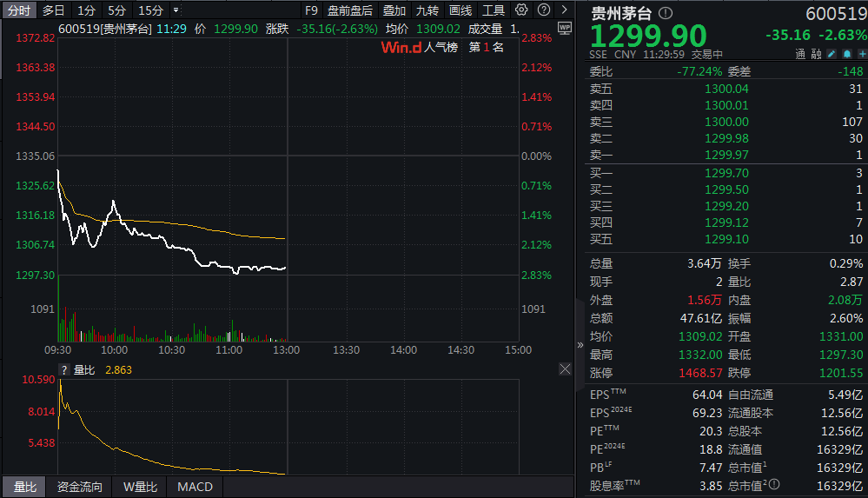Collapse the quote side panel with the double arrow
Viewport: 868px width, 498px height.
[580, 344]
